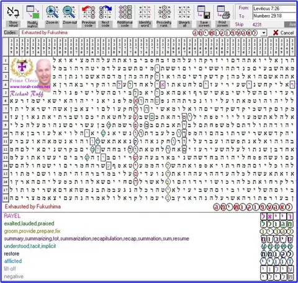Open the www.torah-codes.net link
The height and width of the screenshot is (283, 298).
click(30, 87)
